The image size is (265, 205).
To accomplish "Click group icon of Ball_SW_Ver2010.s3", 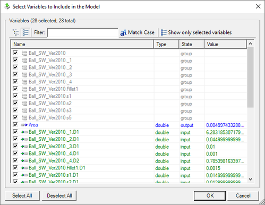I will 24,110.
